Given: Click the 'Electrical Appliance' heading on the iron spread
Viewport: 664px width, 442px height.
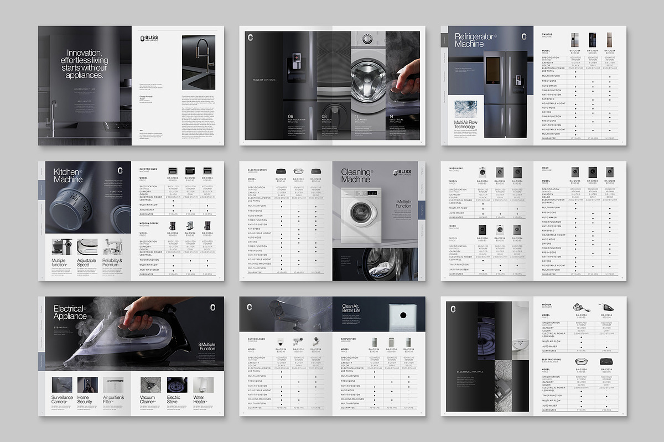Looking at the screenshot, I should [71, 312].
